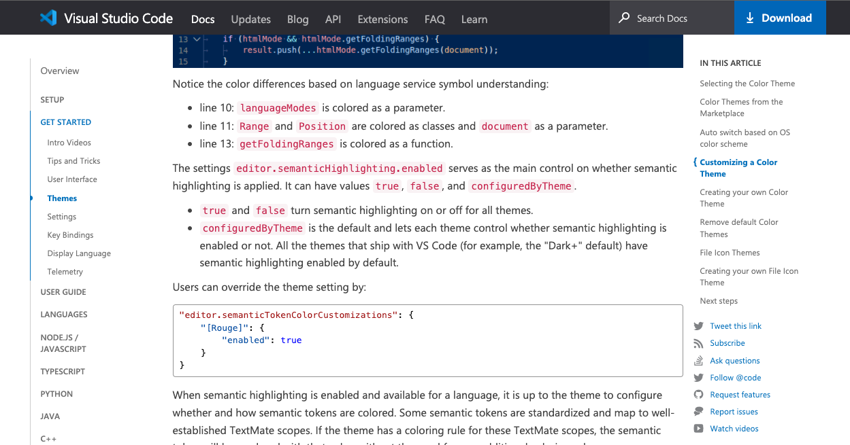The image size is (850, 445).
Task: Open User Interface page in sidebar
Action: coord(72,179)
